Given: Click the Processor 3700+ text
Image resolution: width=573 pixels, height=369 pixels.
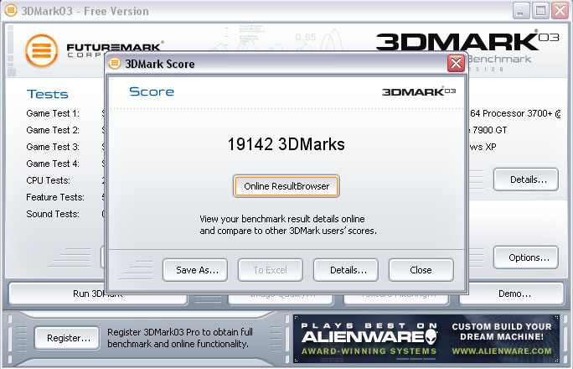Looking at the screenshot, I should [x=518, y=113].
